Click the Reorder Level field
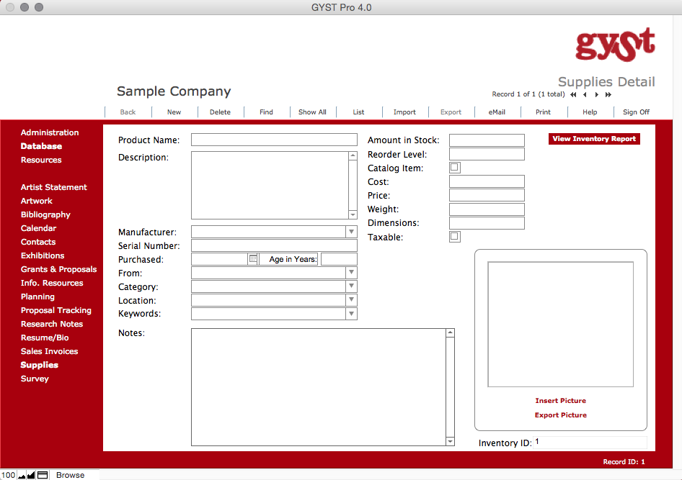682x480 pixels. (x=487, y=154)
